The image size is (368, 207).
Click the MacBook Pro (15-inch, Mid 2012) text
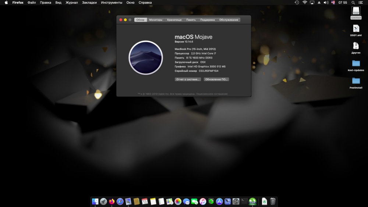tap(195, 49)
